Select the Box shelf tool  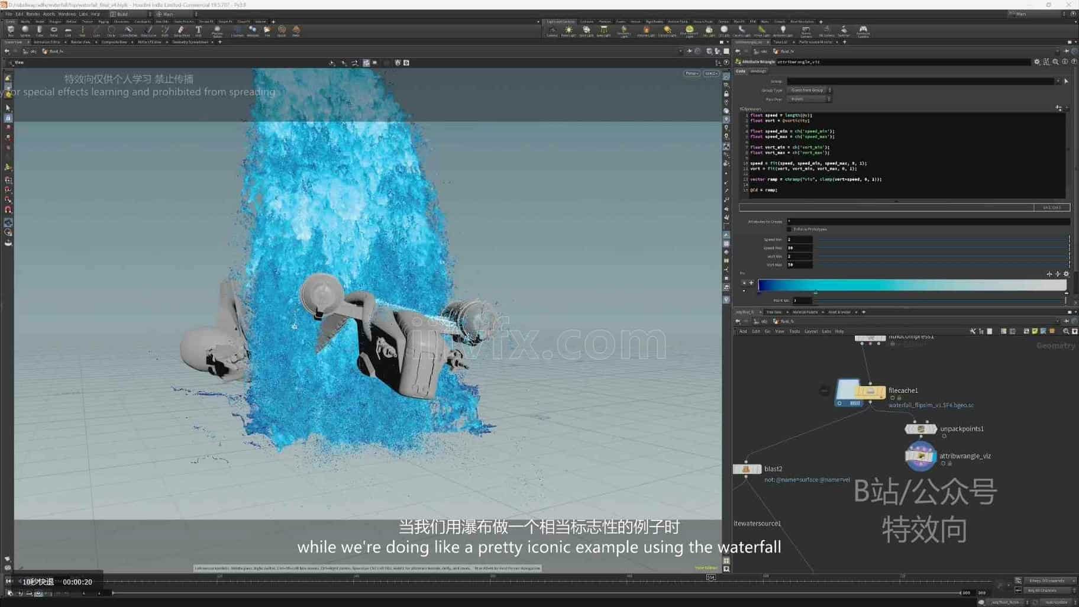(x=11, y=30)
